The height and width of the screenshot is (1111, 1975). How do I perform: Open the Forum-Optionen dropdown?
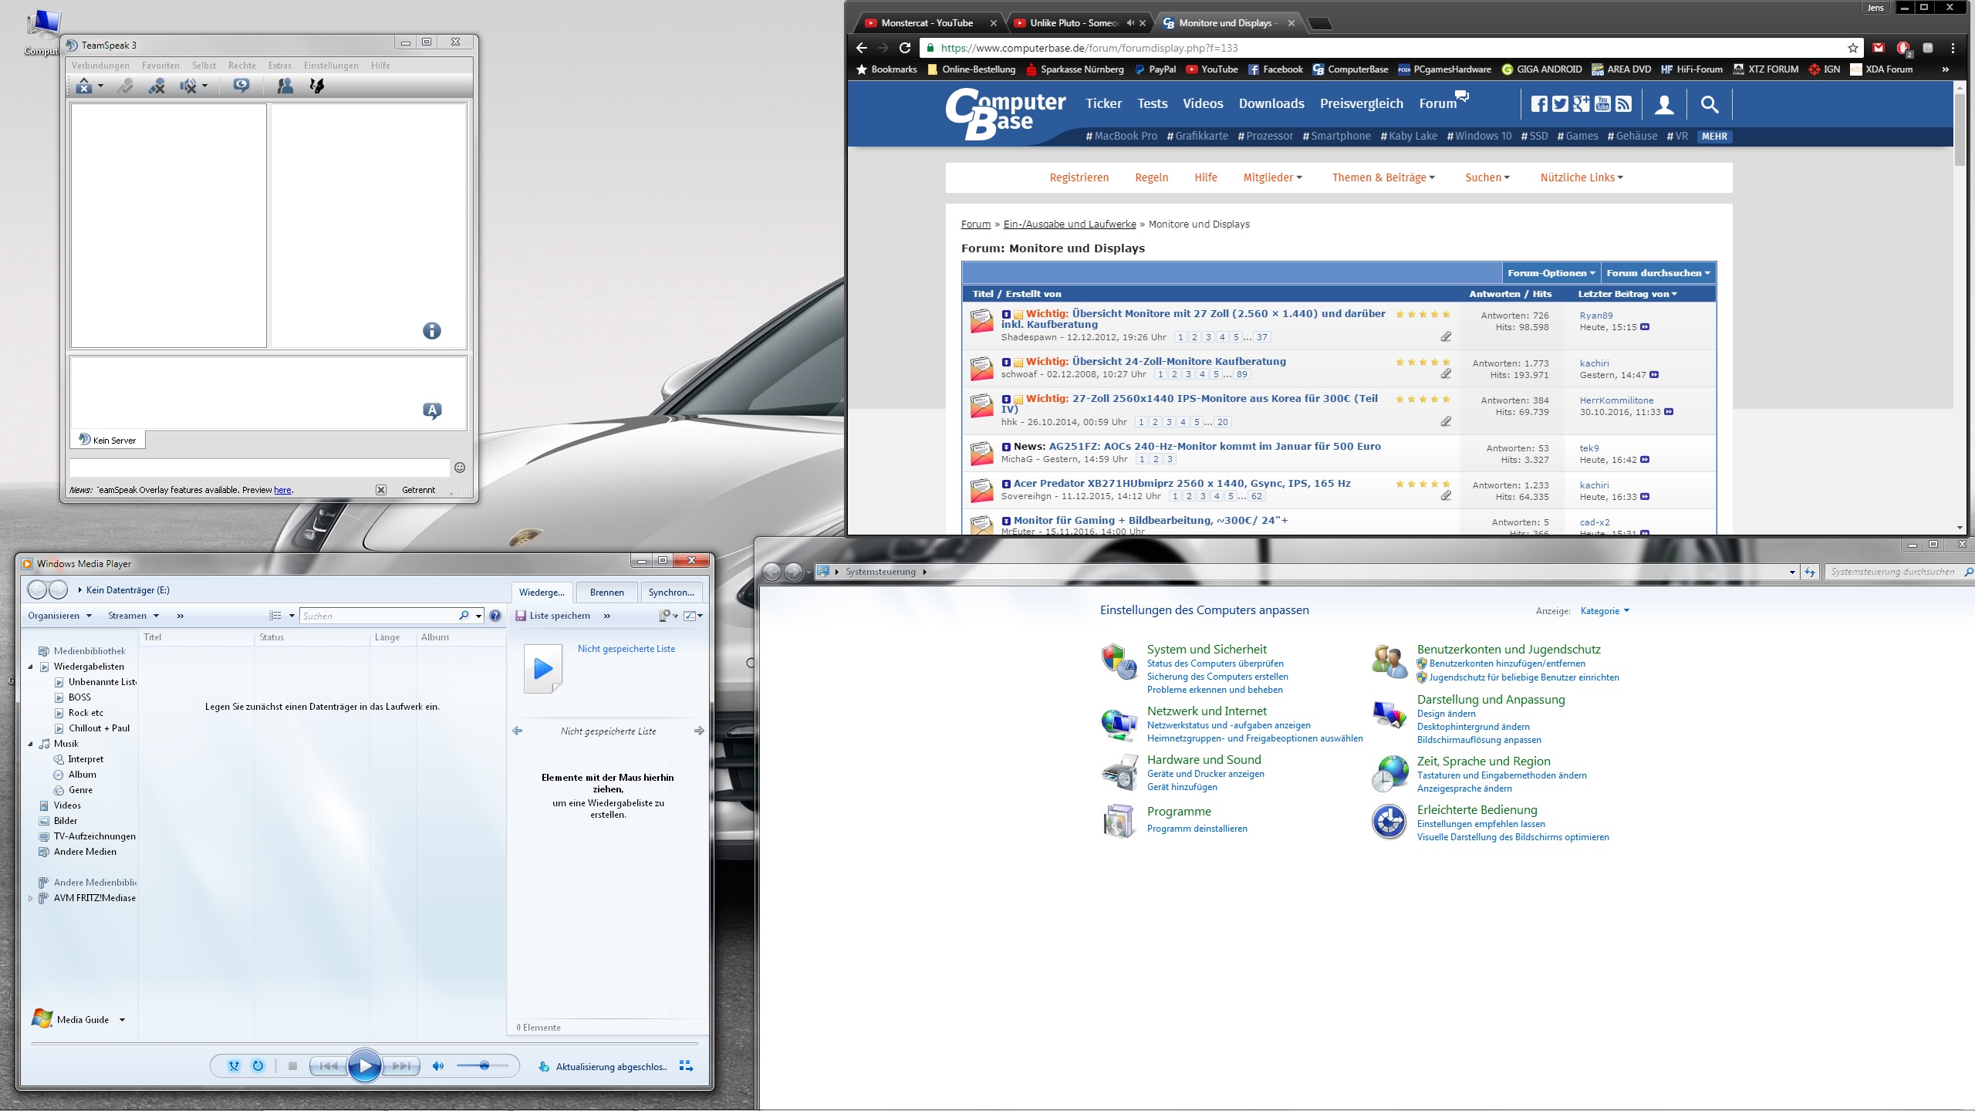[1551, 273]
